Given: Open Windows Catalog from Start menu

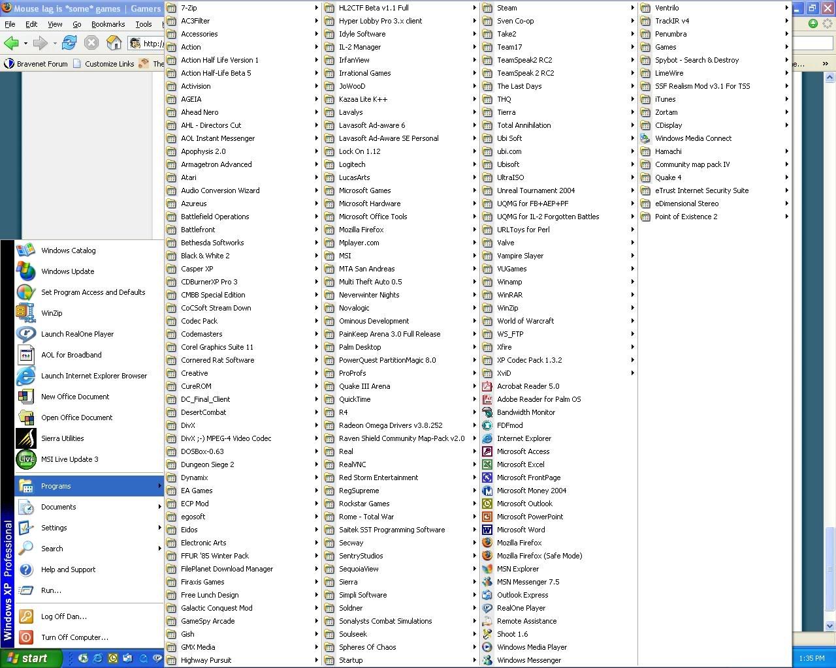Looking at the screenshot, I should point(89,250).
